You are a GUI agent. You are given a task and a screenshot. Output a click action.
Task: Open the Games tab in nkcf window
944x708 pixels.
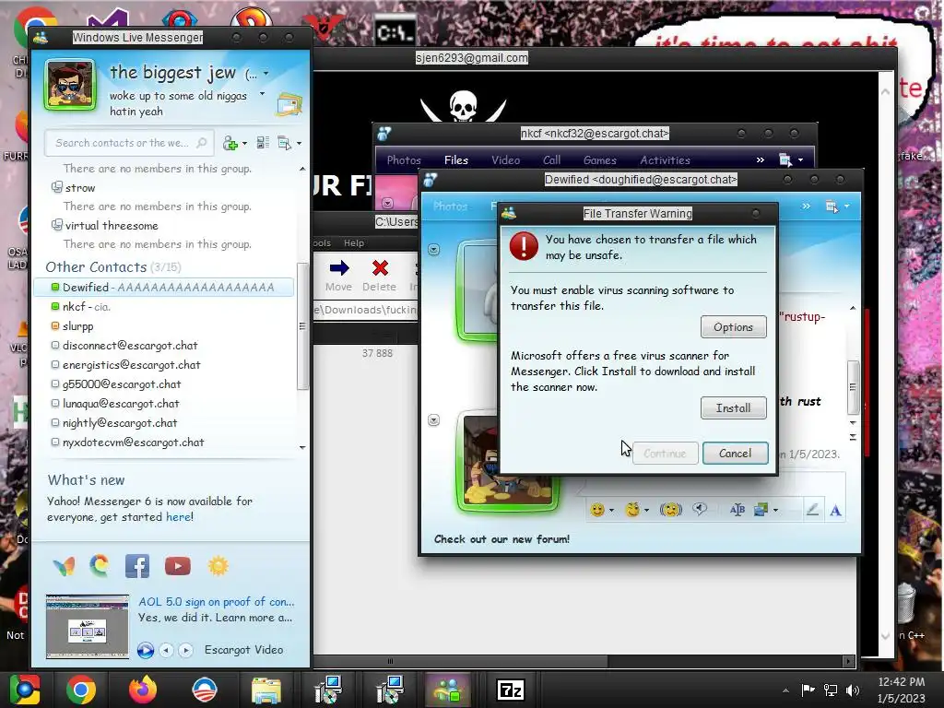(x=599, y=160)
